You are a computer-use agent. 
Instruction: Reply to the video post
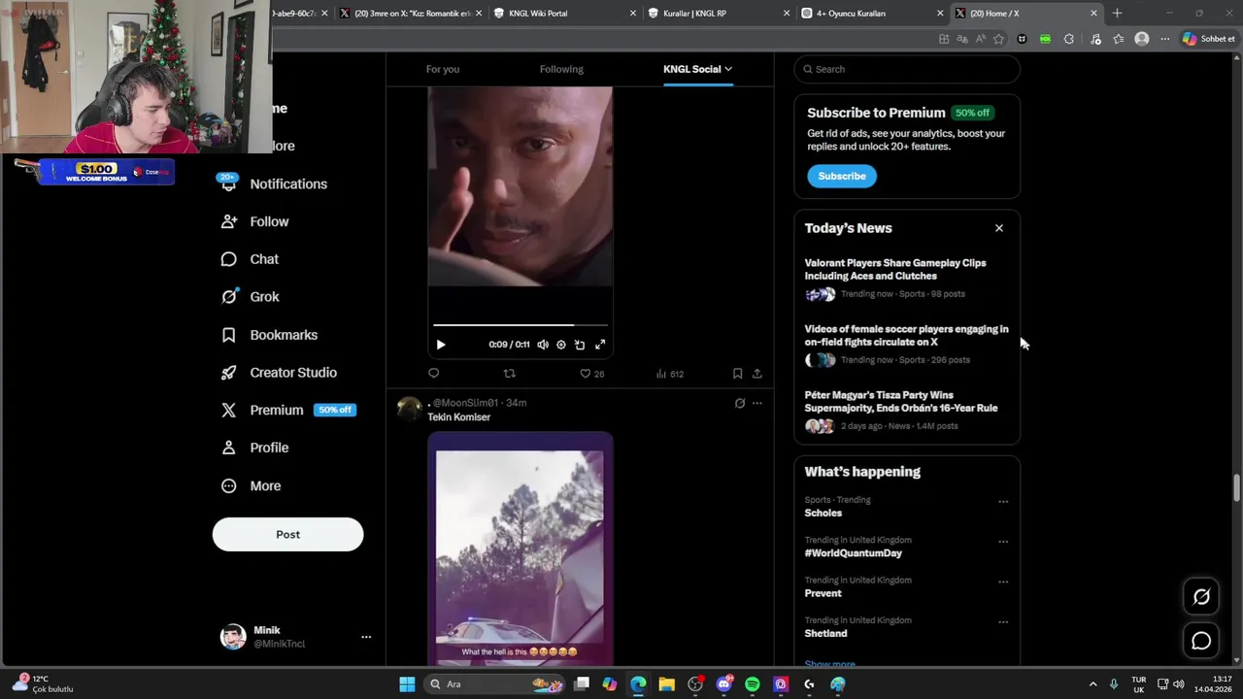pos(434,373)
